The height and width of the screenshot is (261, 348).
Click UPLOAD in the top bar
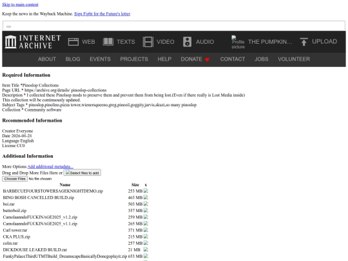tap(324, 41)
